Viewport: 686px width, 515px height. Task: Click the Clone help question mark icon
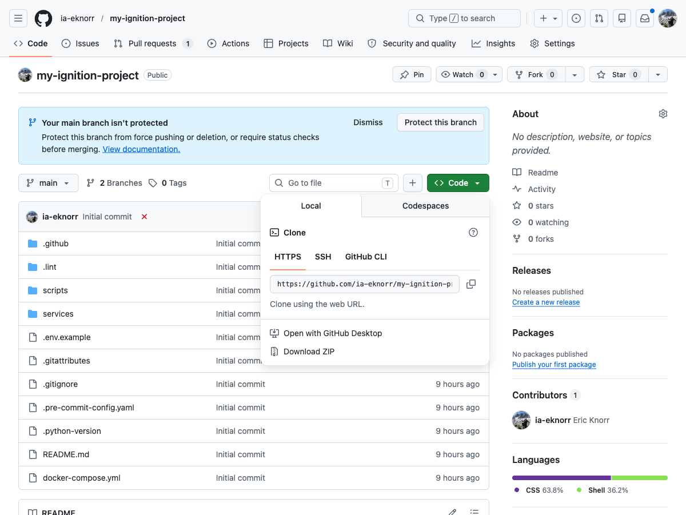point(473,233)
